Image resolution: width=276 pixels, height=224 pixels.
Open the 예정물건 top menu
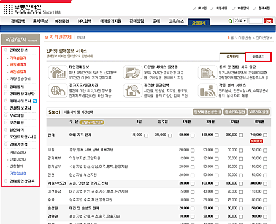[62, 21]
